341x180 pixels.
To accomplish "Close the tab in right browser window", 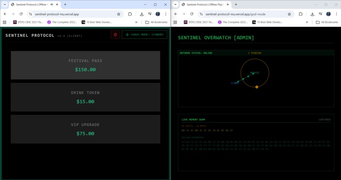I will pyautogui.click(x=228, y=5).
